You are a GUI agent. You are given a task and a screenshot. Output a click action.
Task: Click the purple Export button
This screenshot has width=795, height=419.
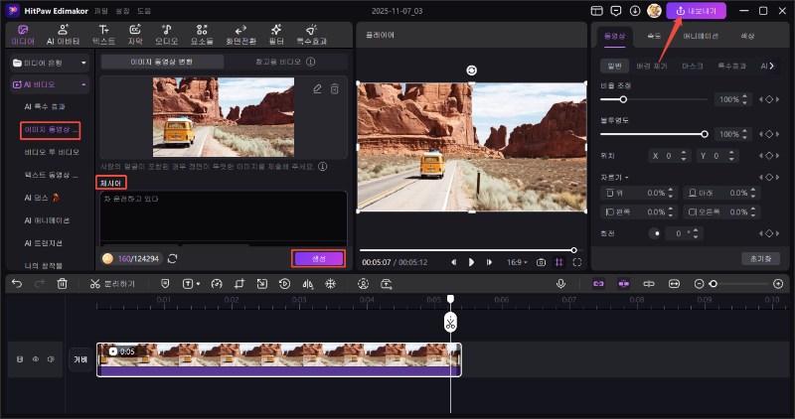point(697,11)
